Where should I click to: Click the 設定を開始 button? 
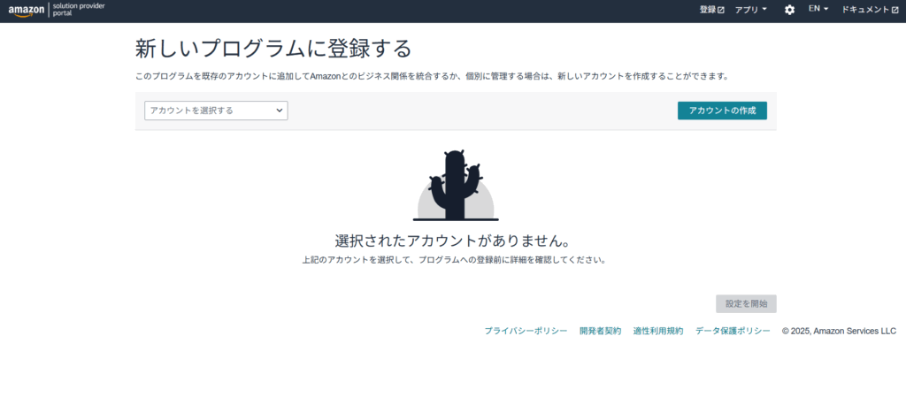click(x=746, y=303)
